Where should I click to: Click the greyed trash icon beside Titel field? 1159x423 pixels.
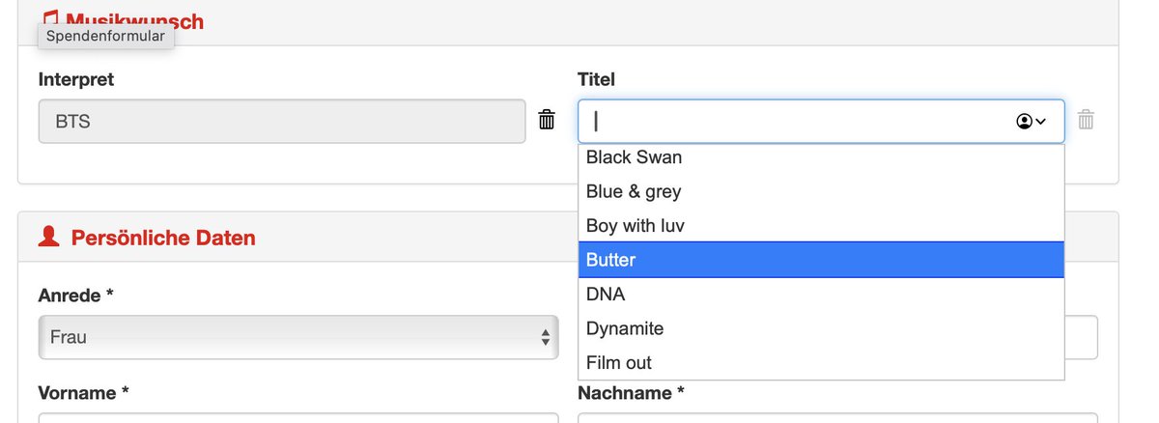pyautogui.click(x=1086, y=120)
